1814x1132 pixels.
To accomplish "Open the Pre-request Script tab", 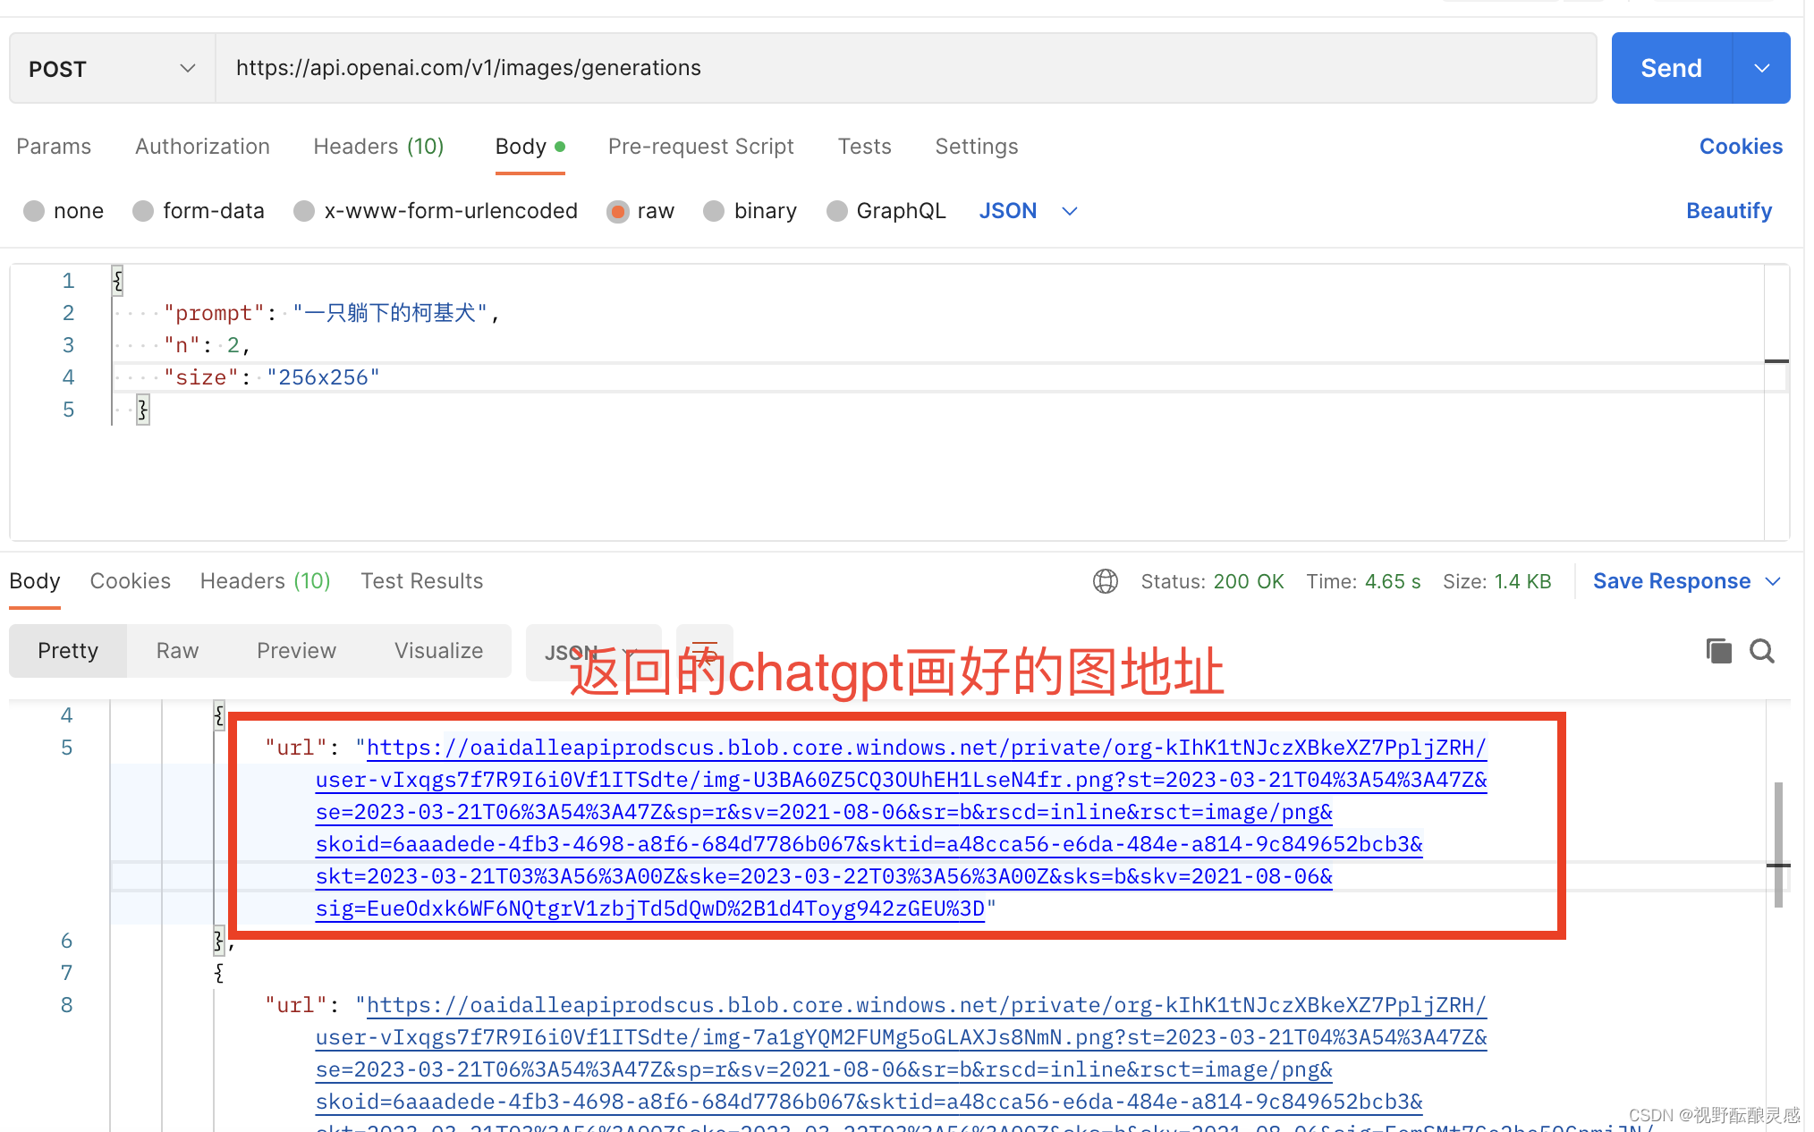I will (700, 147).
